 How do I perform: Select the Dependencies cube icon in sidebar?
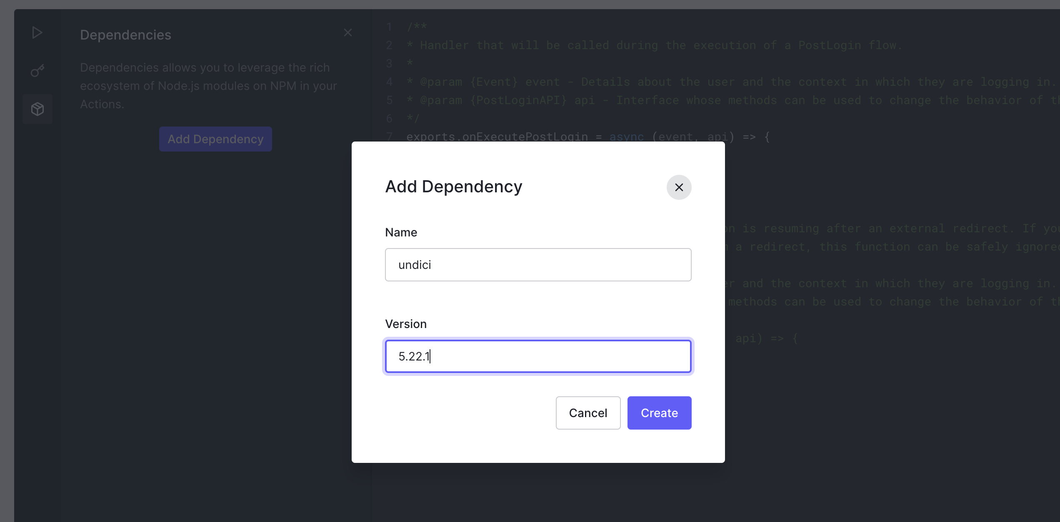click(37, 109)
